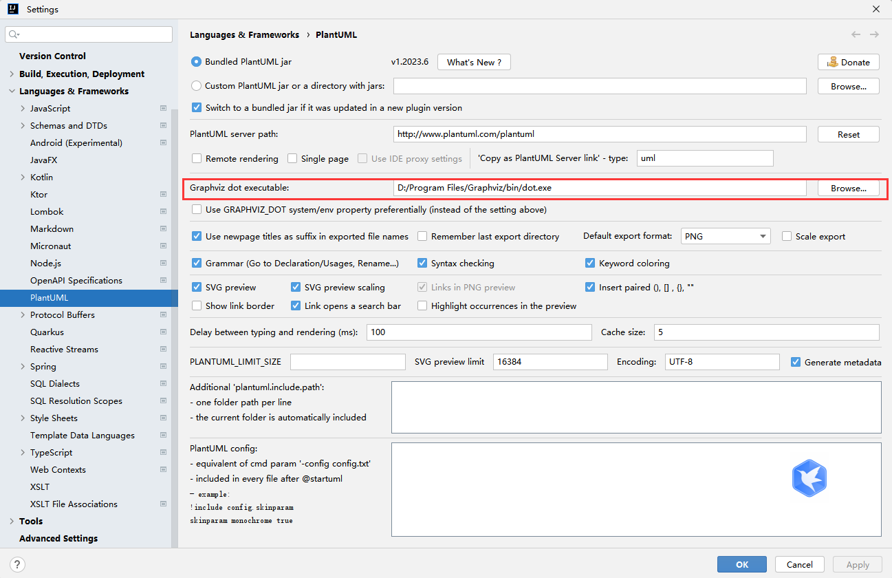Click project-level icon beside Node.js
This screenshot has height=578, width=892.
point(163,264)
